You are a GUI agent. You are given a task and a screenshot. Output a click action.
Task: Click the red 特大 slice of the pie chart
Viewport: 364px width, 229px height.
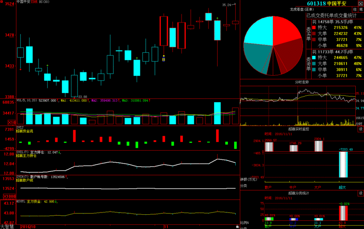coord(286,30)
